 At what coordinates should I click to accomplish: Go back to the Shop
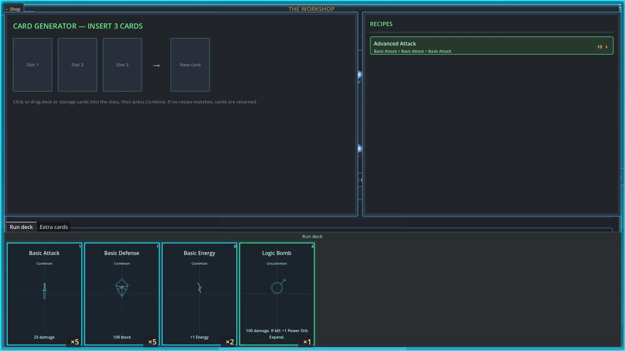[13, 9]
